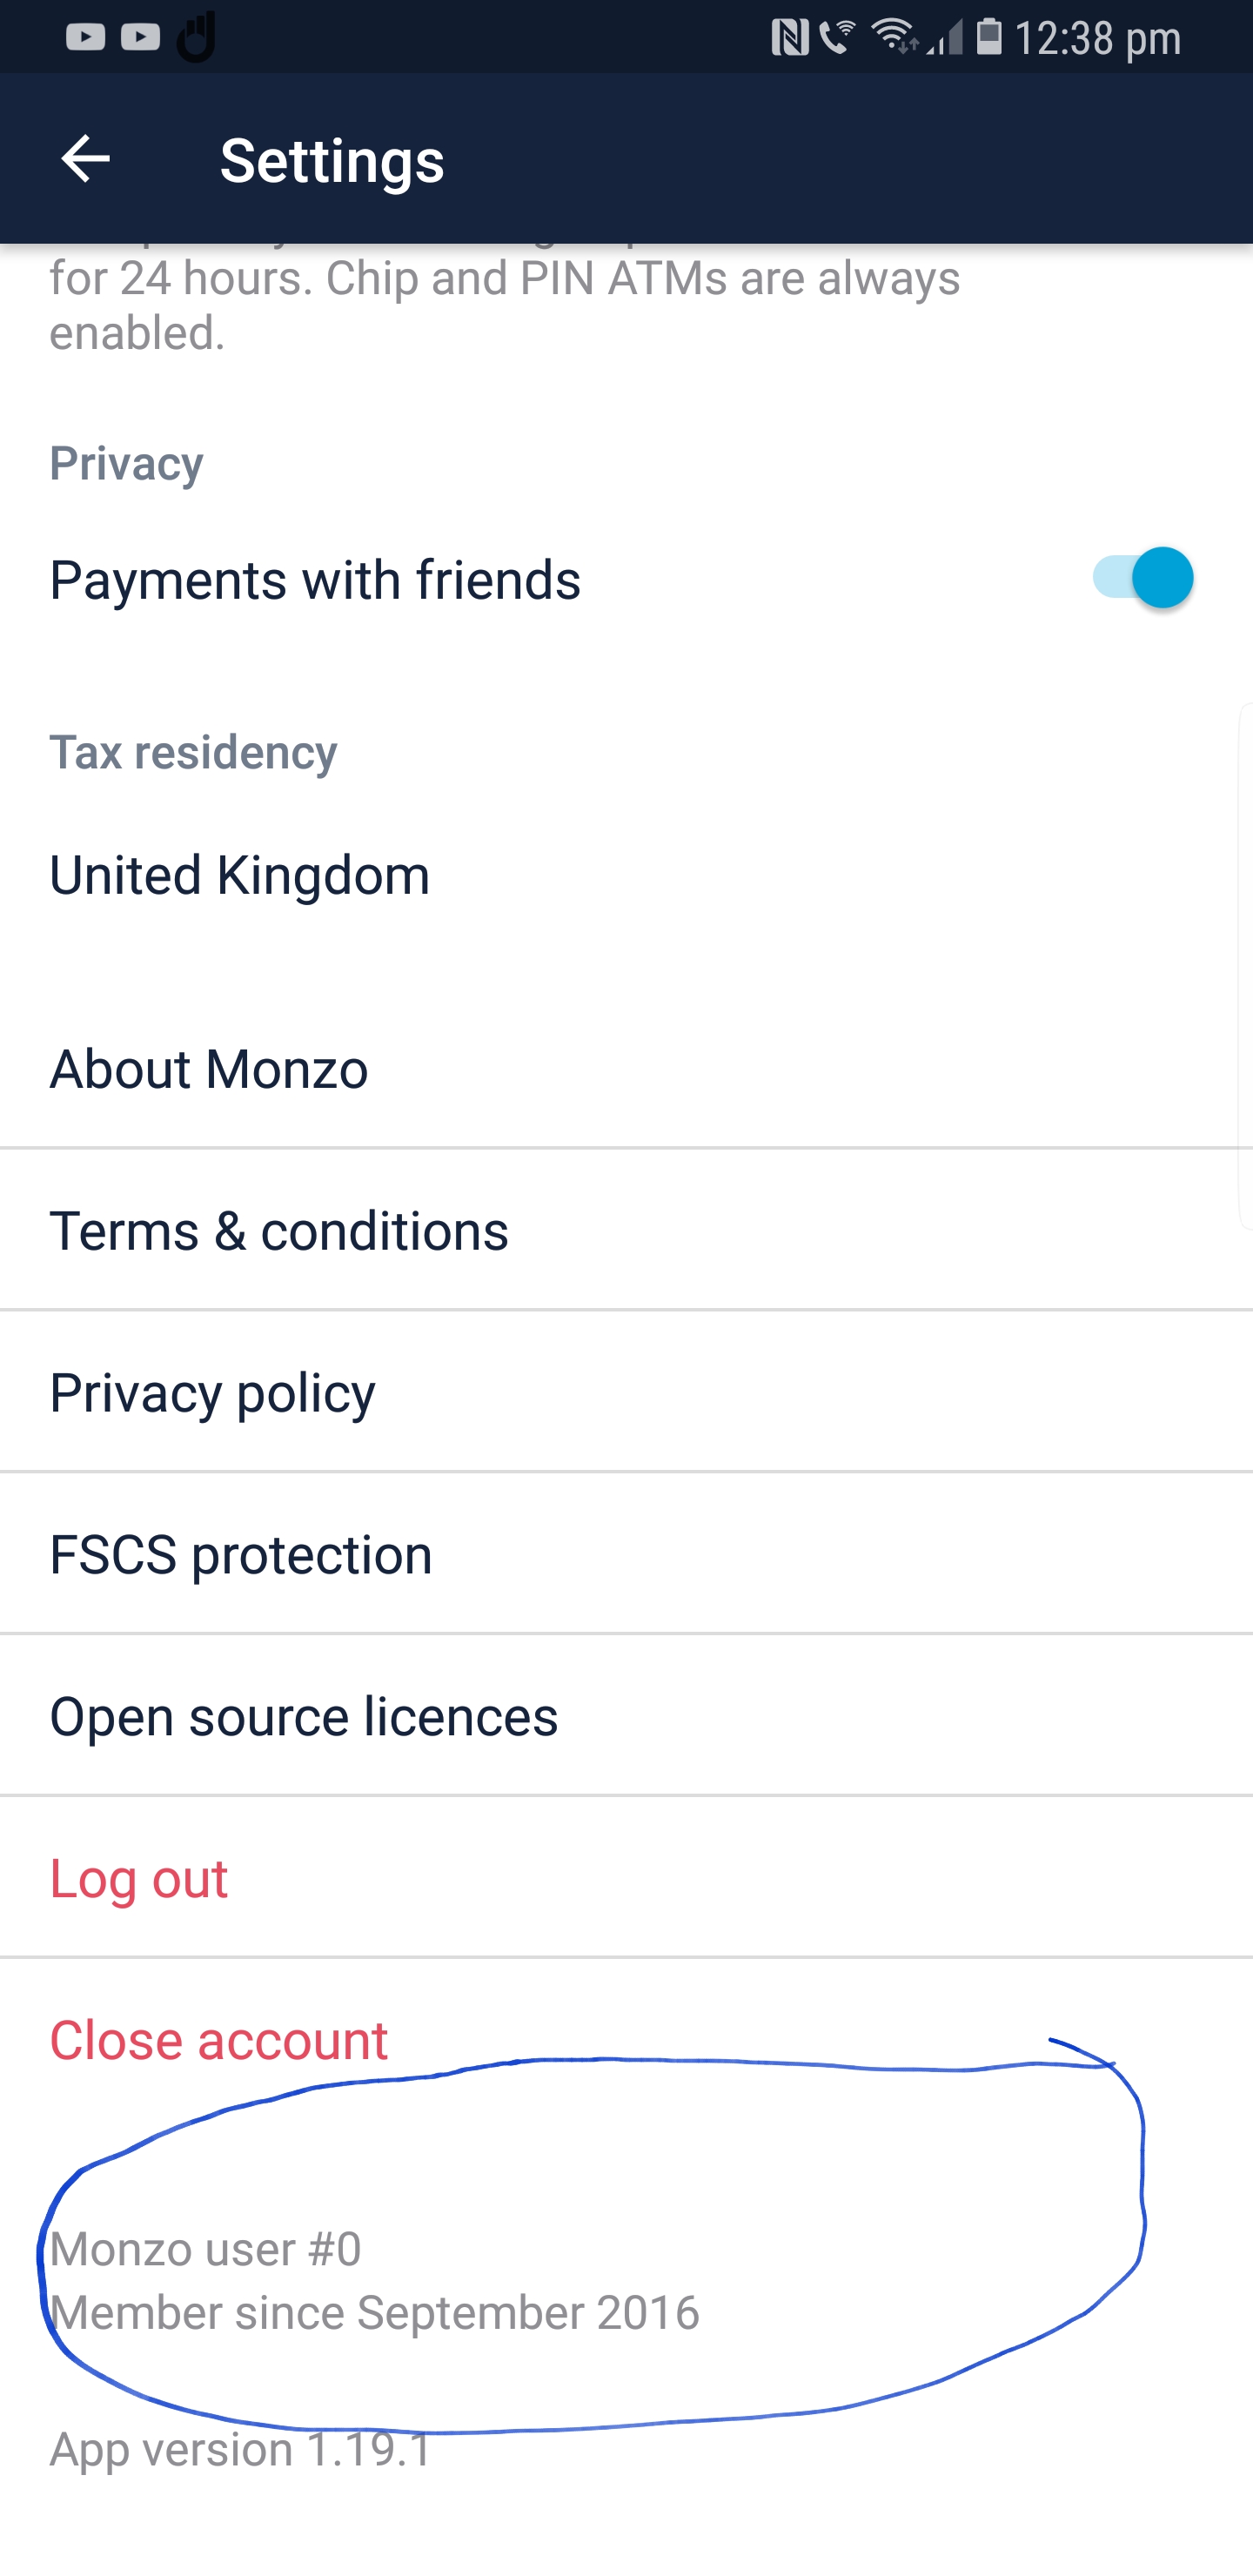This screenshot has width=1253, height=2576.
Task: Tap Log out
Action: click(626, 1878)
